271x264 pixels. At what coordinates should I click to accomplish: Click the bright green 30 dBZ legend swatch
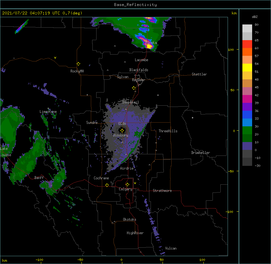coord(247,130)
